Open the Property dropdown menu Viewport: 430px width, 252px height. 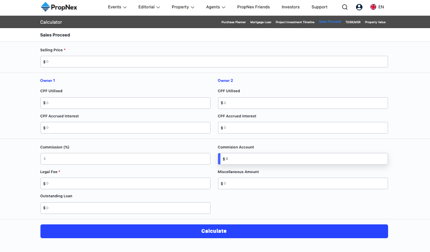(x=182, y=7)
